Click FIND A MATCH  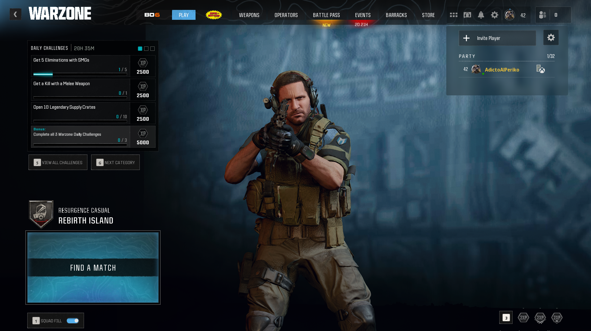click(x=93, y=268)
